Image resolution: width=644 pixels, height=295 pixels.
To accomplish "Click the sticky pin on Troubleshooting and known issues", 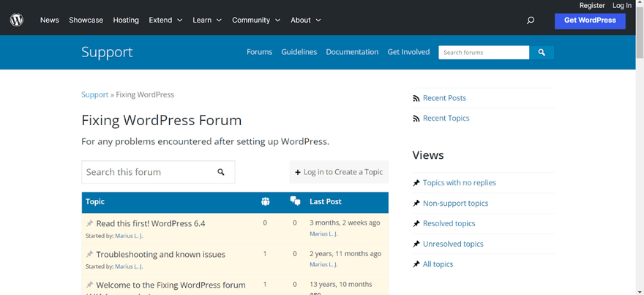I will coord(89,254).
